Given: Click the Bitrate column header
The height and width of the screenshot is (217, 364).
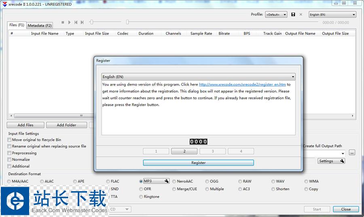Looking at the screenshot, I should pos(224,33).
